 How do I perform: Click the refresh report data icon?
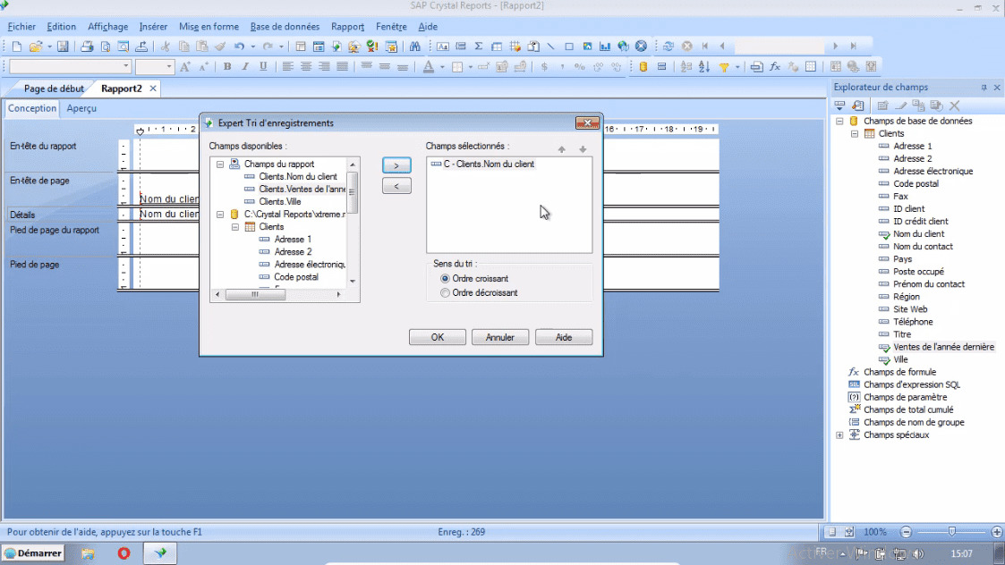(x=669, y=46)
